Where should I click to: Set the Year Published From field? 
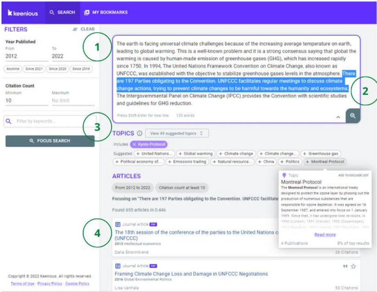click(26, 56)
